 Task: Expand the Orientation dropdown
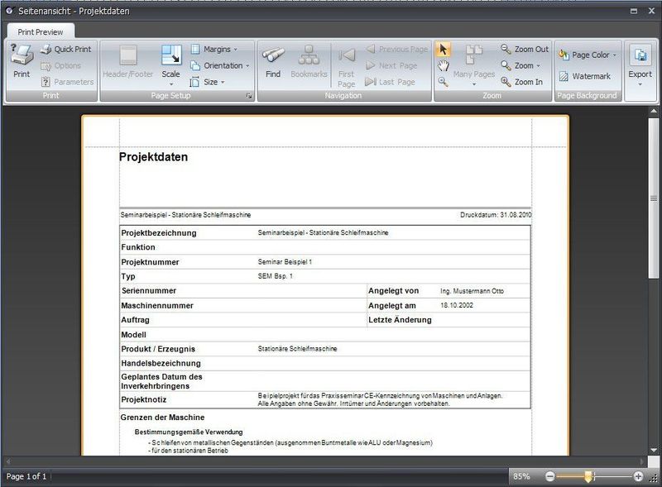coord(220,66)
